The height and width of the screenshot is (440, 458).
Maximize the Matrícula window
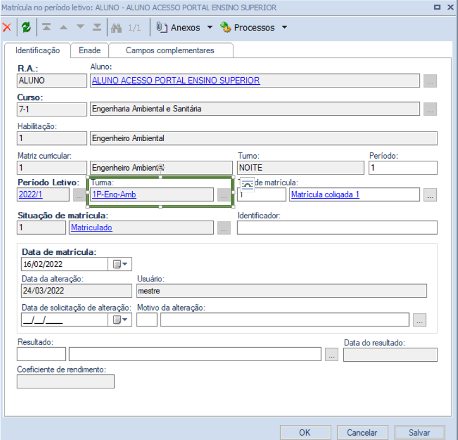[437, 7]
